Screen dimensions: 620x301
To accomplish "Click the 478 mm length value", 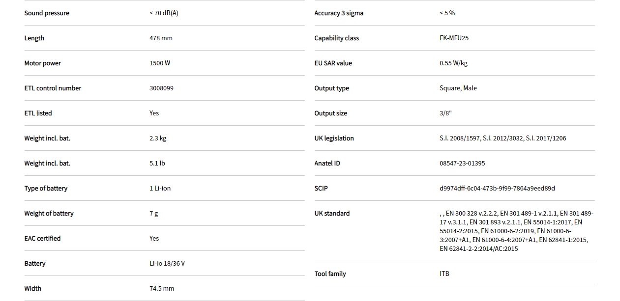I will point(161,38).
